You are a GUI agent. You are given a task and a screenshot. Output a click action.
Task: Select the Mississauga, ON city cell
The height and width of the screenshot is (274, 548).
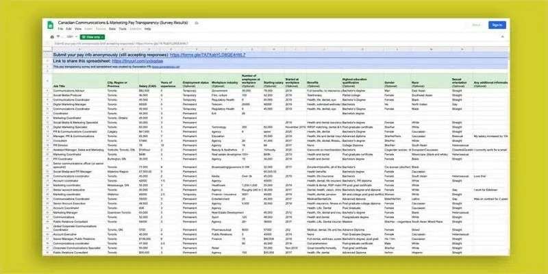123,185
